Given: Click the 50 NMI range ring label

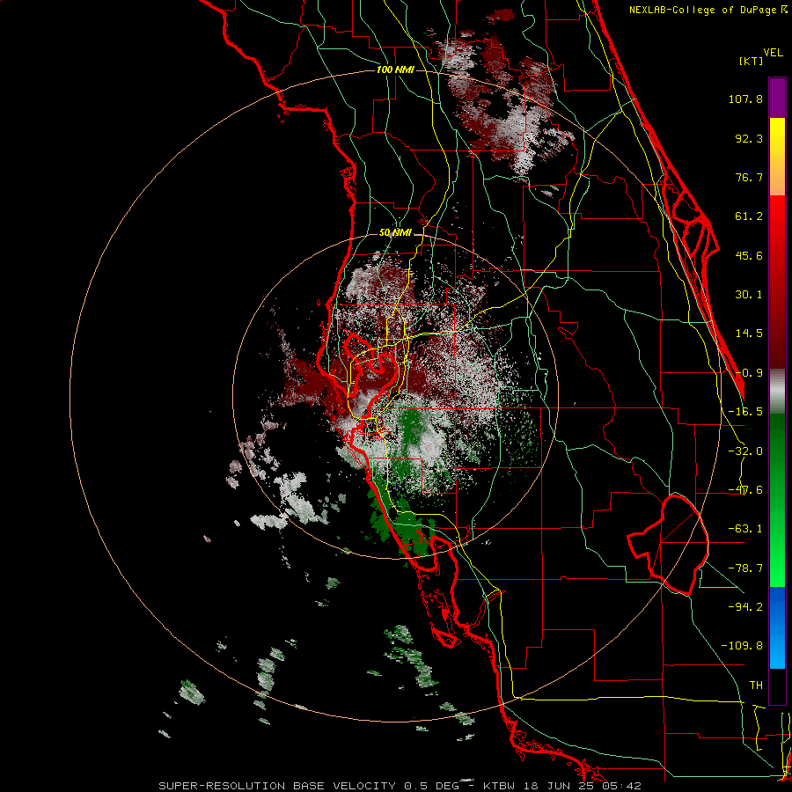Looking at the screenshot, I should point(395,232).
